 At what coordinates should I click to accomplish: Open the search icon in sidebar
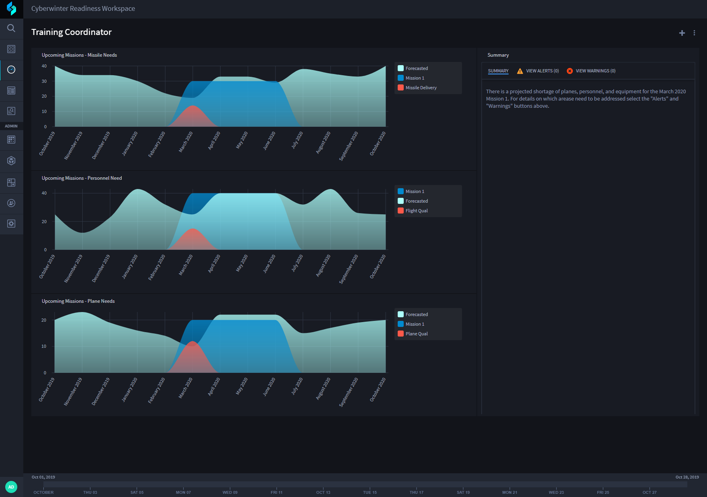(x=11, y=28)
